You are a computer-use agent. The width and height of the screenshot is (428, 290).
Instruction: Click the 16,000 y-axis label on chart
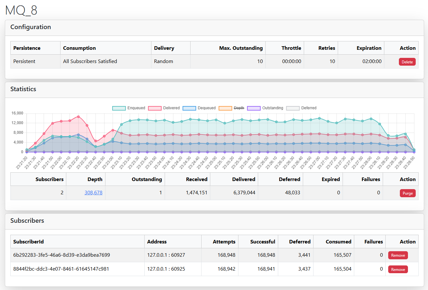[x=17, y=113]
